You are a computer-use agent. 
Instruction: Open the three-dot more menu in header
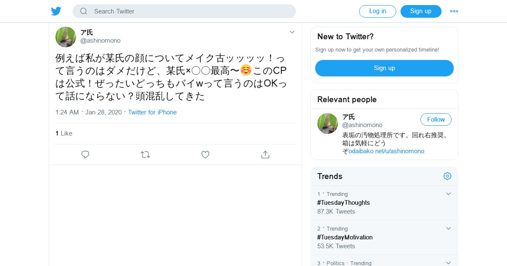[x=454, y=11]
